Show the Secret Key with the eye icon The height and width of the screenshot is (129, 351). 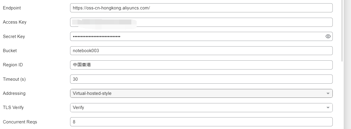[x=328, y=37]
